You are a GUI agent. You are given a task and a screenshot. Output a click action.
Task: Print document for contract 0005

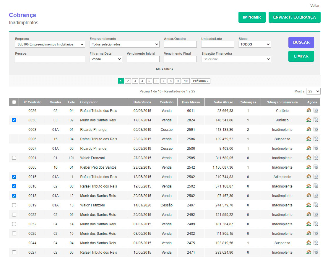point(316,167)
